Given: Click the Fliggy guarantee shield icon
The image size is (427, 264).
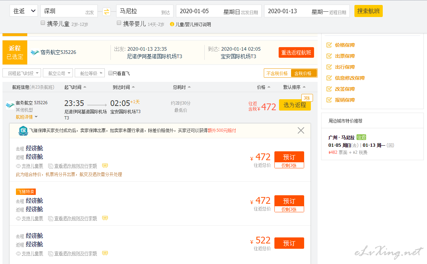Looking at the screenshot, I should click(23, 131).
